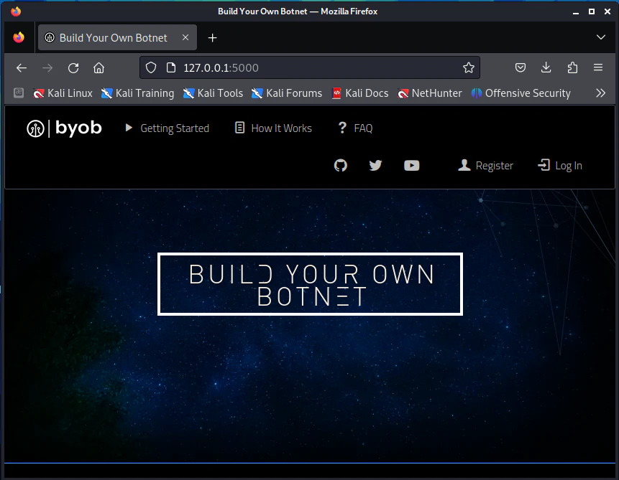
Task: Go back with the browser back arrow
Action: (22, 67)
